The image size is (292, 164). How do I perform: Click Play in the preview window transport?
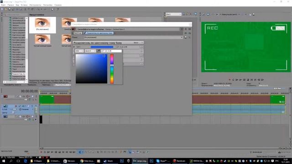[240, 80]
